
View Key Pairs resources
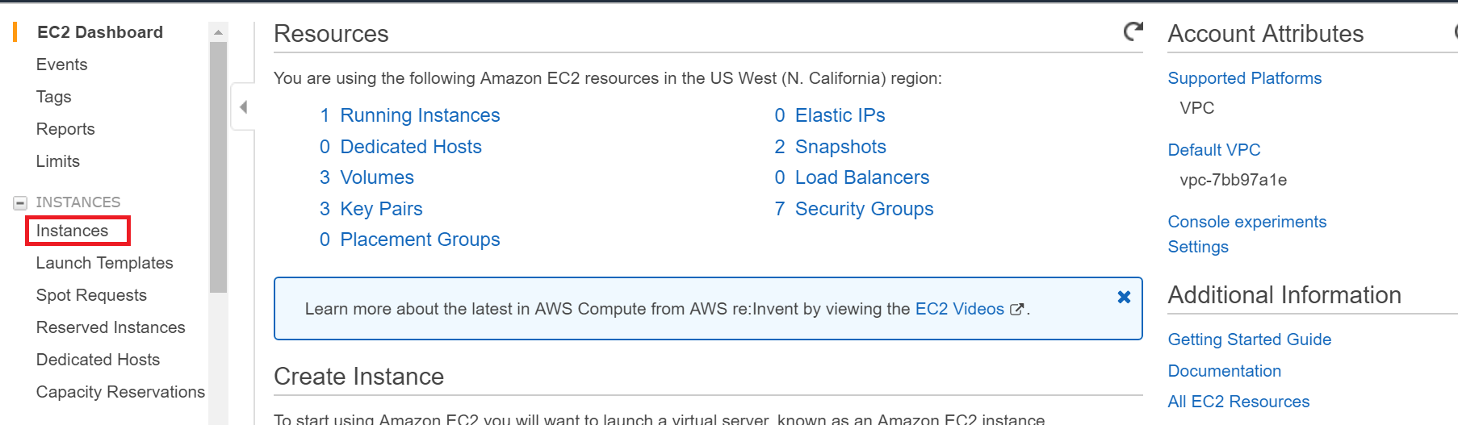point(381,209)
